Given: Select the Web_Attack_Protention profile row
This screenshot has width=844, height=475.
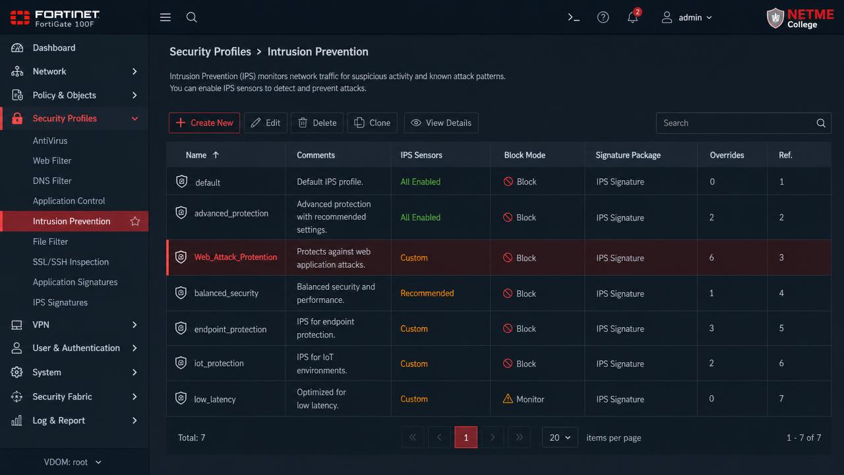Looking at the screenshot, I should [499, 257].
